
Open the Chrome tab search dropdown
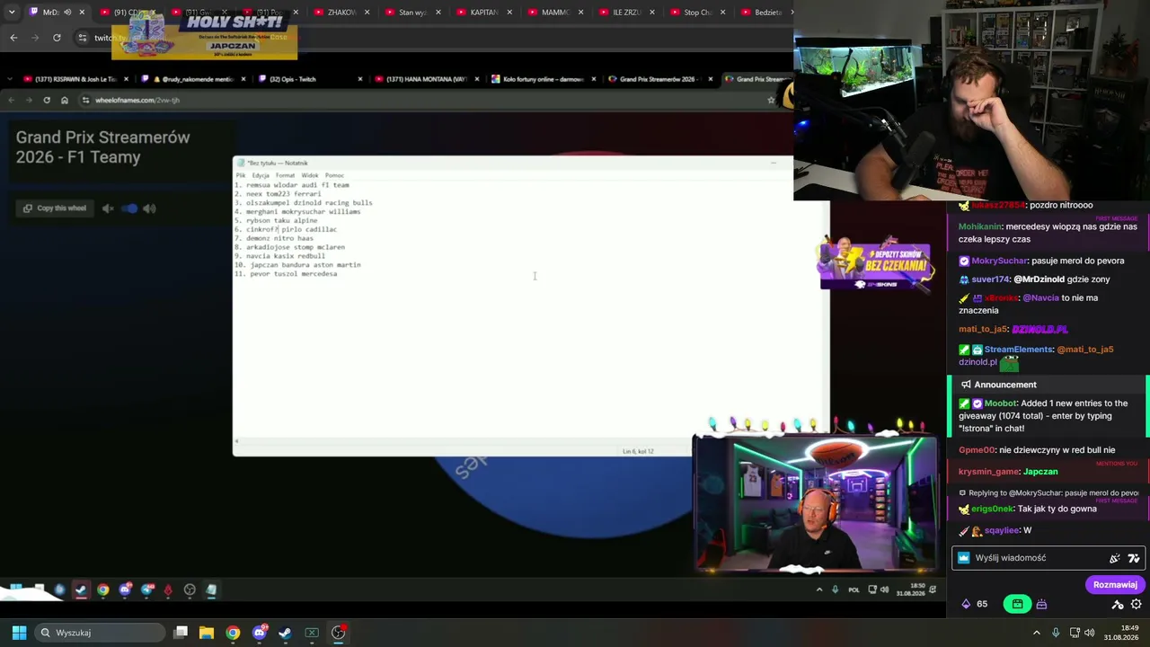[x=12, y=13]
